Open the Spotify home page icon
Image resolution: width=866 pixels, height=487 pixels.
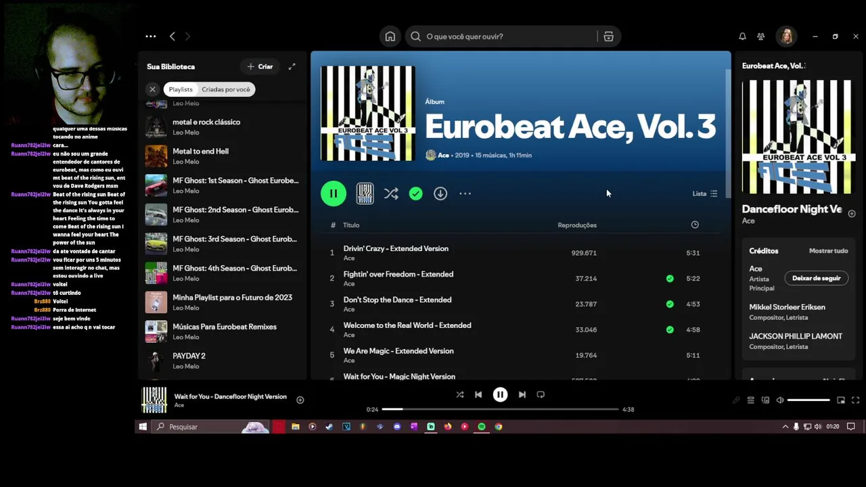pos(390,37)
